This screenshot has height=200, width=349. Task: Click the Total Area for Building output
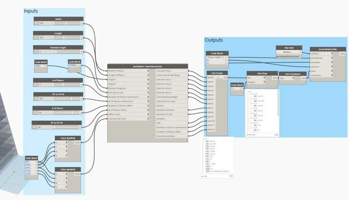coord(172,75)
